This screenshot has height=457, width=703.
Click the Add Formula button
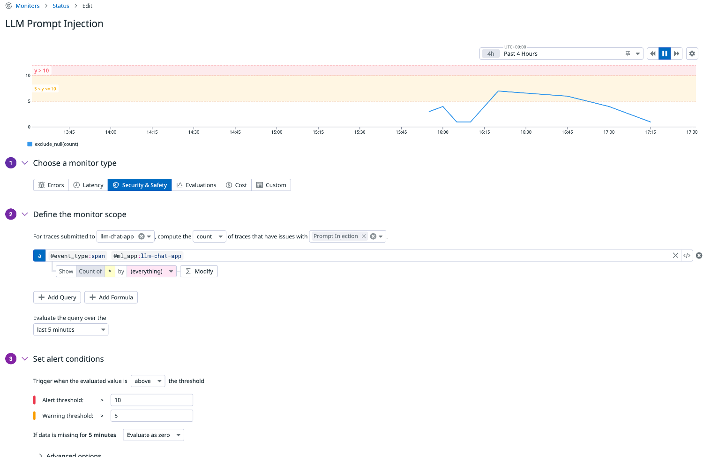click(111, 297)
